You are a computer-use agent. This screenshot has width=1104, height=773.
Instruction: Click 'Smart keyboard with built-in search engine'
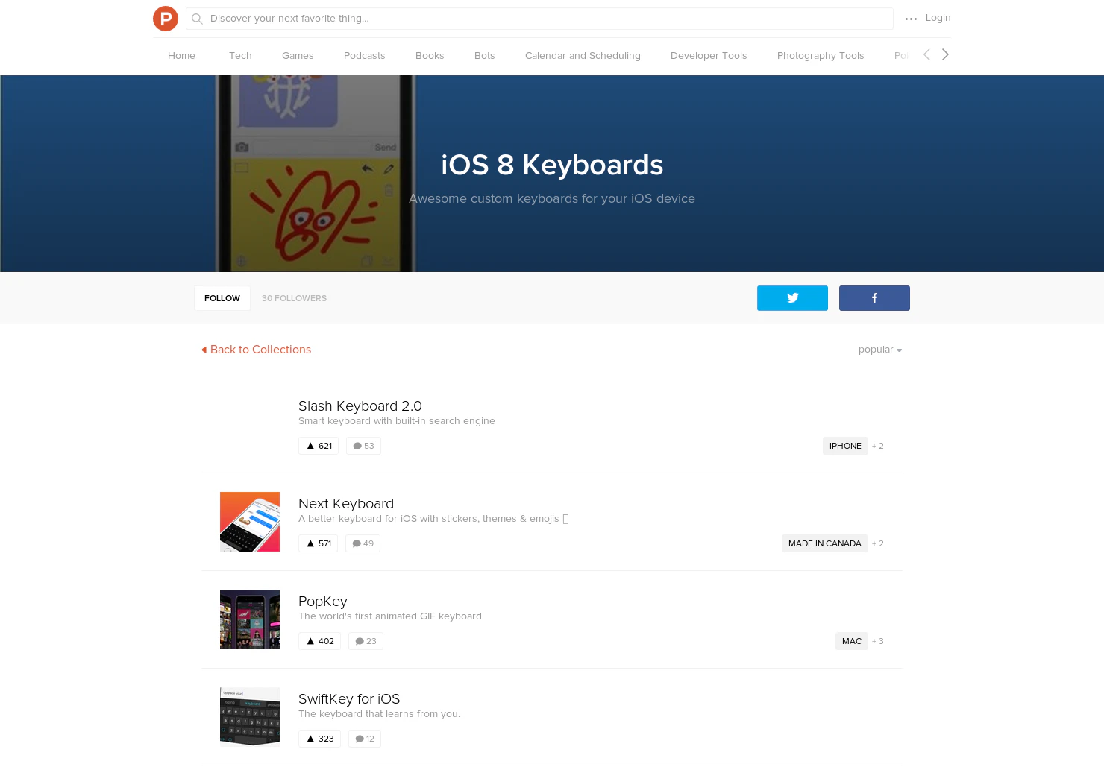pos(397,421)
